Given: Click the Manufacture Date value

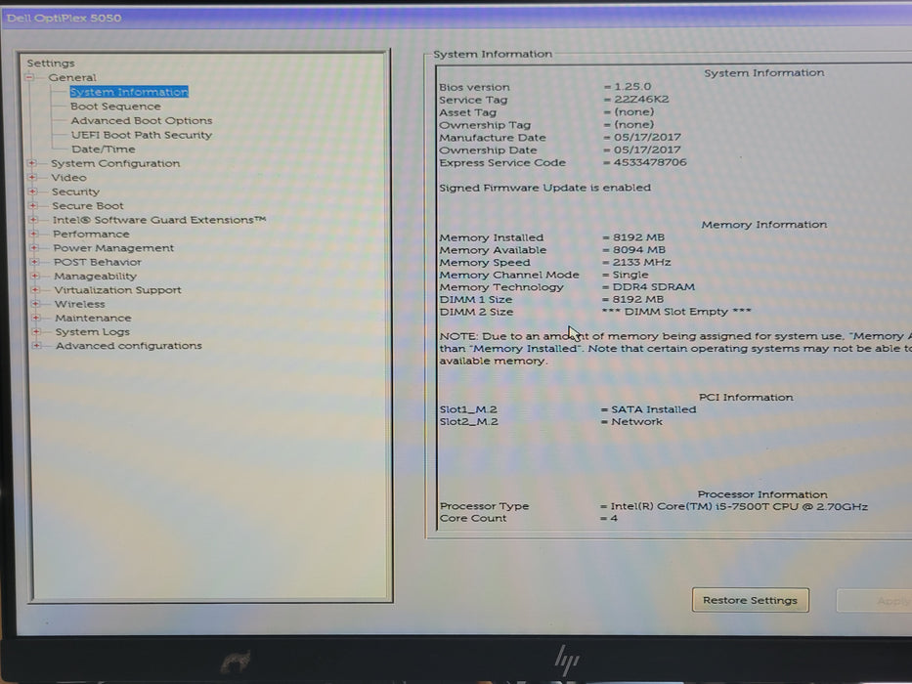Looking at the screenshot, I should click(647, 137).
